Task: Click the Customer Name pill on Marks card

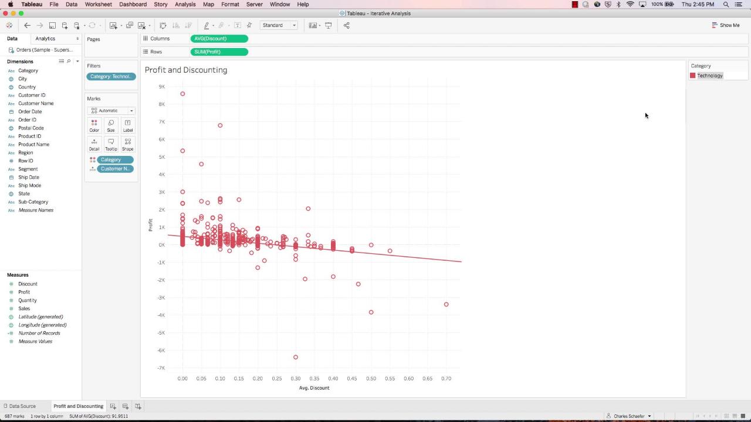Action: 115,169
